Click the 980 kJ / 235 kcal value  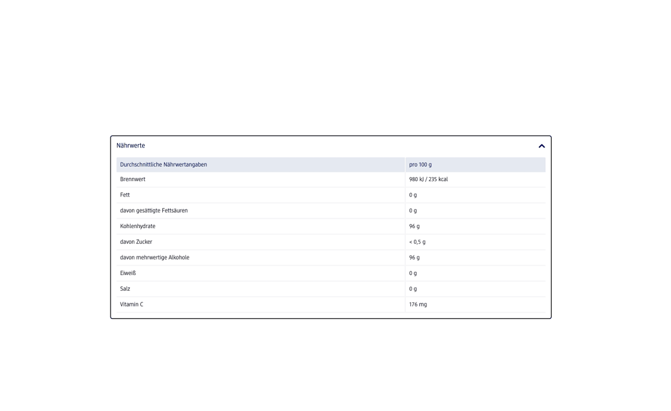pos(428,179)
